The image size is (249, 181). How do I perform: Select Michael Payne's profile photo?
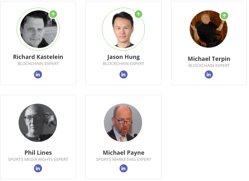pos(123,123)
